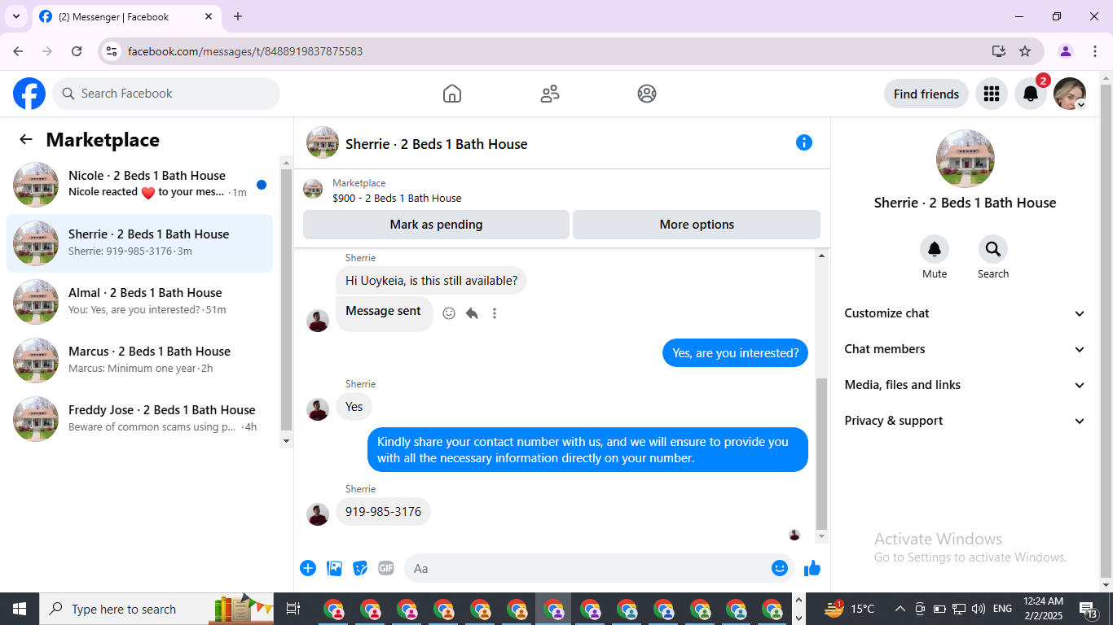Expand Privacy & support section
Screen dimensions: 1113x625
(x=965, y=421)
